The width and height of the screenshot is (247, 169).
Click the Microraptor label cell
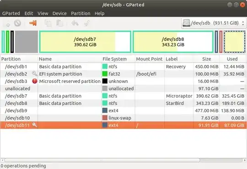pyautogui.click(x=179, y=96)
